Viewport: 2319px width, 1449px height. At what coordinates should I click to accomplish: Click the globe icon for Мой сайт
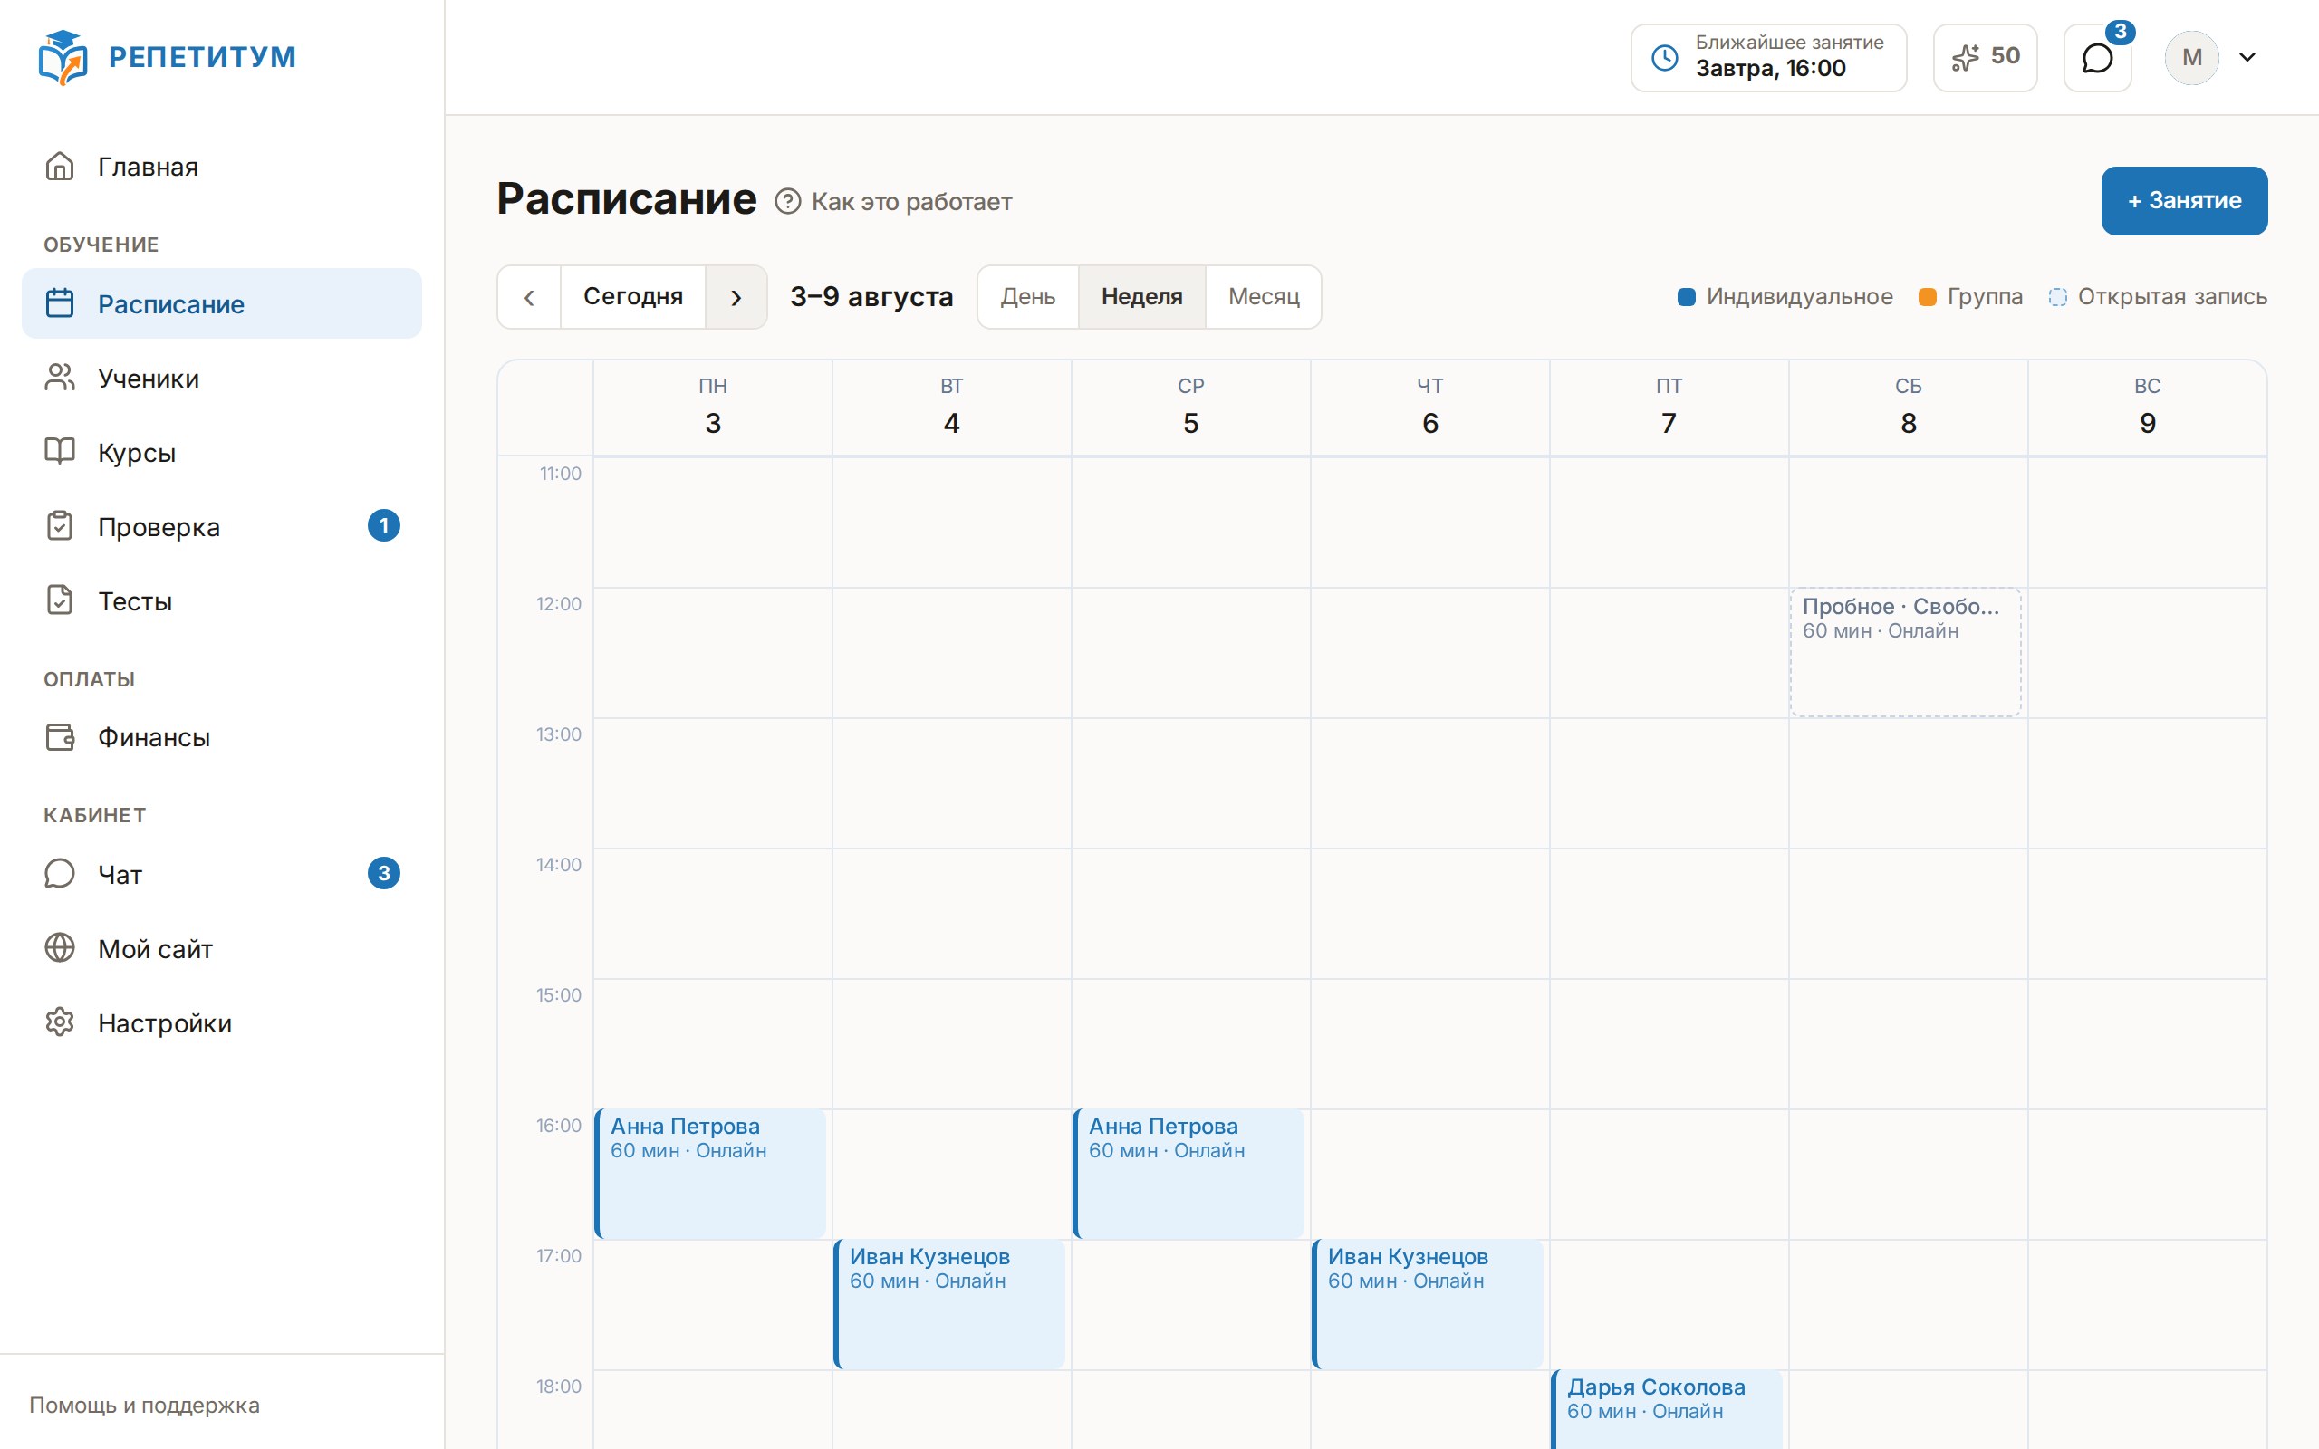tap(60, 948)
